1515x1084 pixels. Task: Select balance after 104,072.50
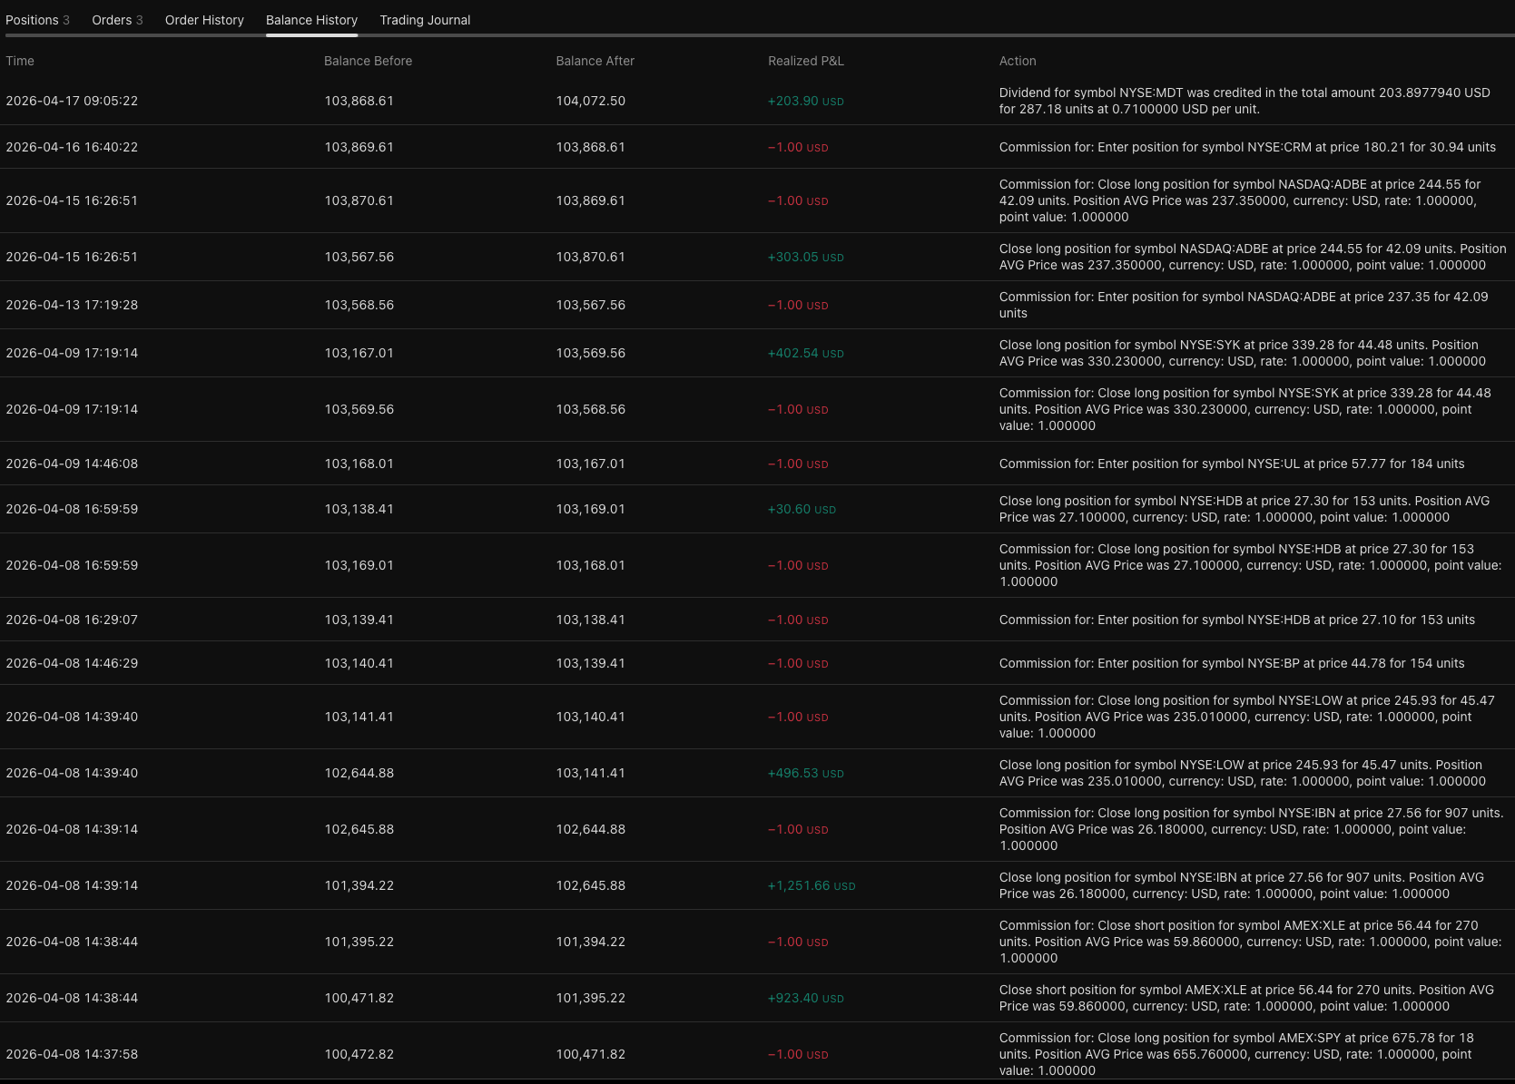[x=591, y=101]
